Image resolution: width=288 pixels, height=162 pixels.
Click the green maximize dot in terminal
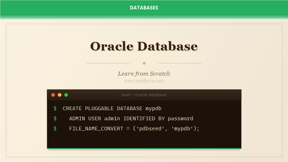66,95
